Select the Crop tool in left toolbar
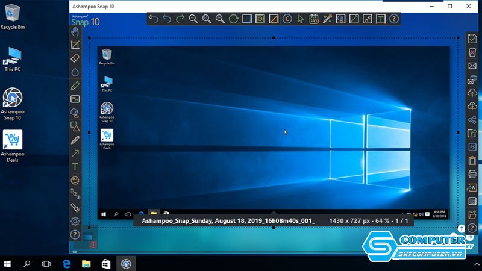 75,45
